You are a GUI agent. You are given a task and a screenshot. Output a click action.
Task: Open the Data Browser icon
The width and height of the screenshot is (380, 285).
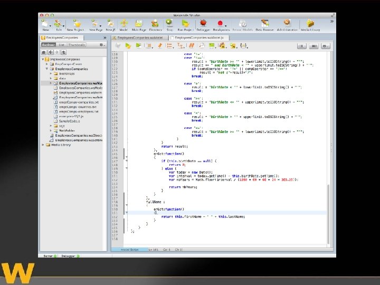coord(265,24)
